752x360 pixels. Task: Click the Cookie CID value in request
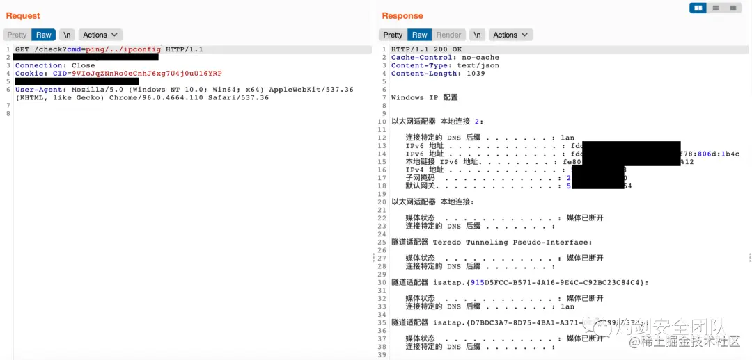(147, 74)
